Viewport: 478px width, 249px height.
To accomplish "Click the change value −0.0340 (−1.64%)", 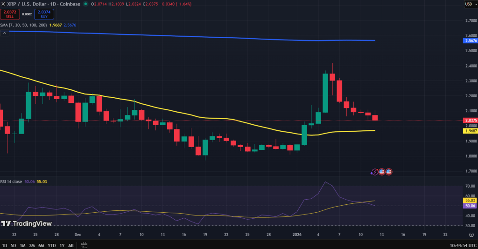I will pos(176,4).
